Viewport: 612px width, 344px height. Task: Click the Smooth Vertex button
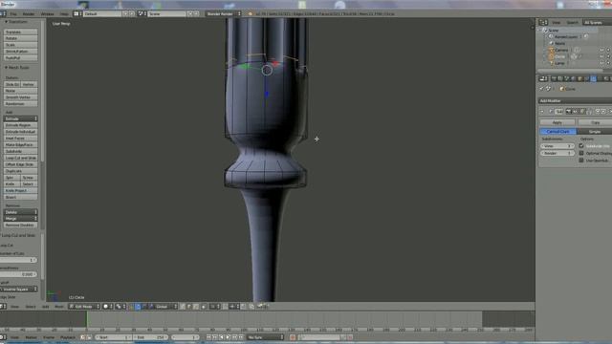click(20, 97)
